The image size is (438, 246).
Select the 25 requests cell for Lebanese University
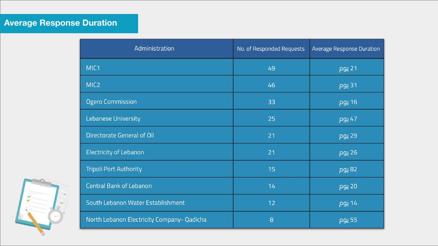point(271,118)
